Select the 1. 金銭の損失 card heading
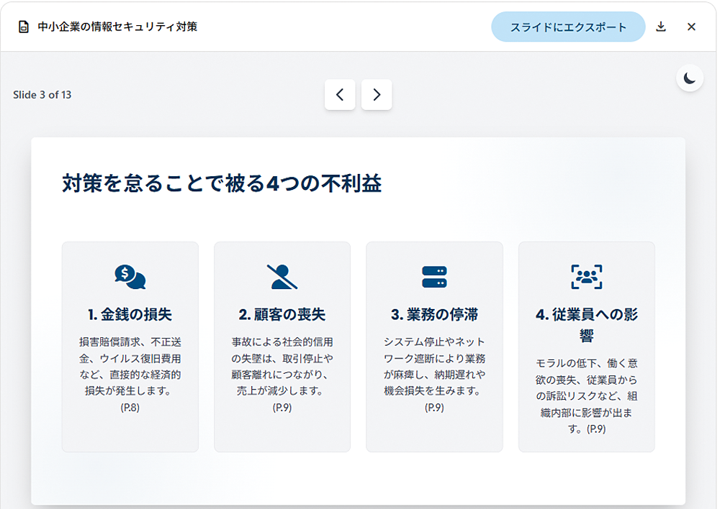 tap(130, 315)
